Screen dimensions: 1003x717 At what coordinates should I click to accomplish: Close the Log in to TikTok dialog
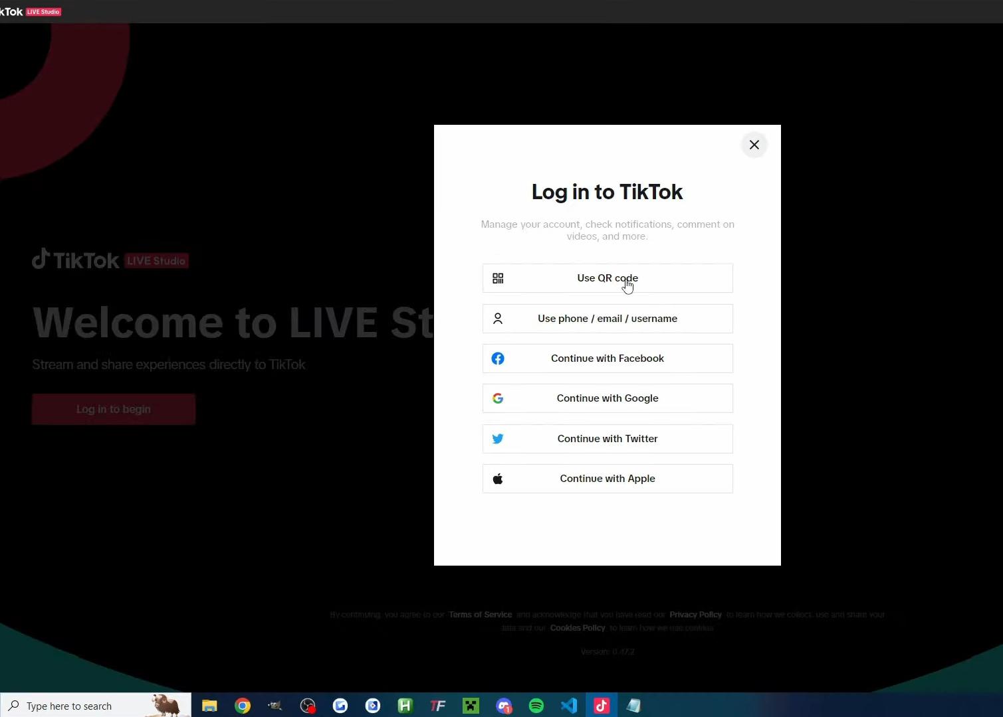click(754, 145)
